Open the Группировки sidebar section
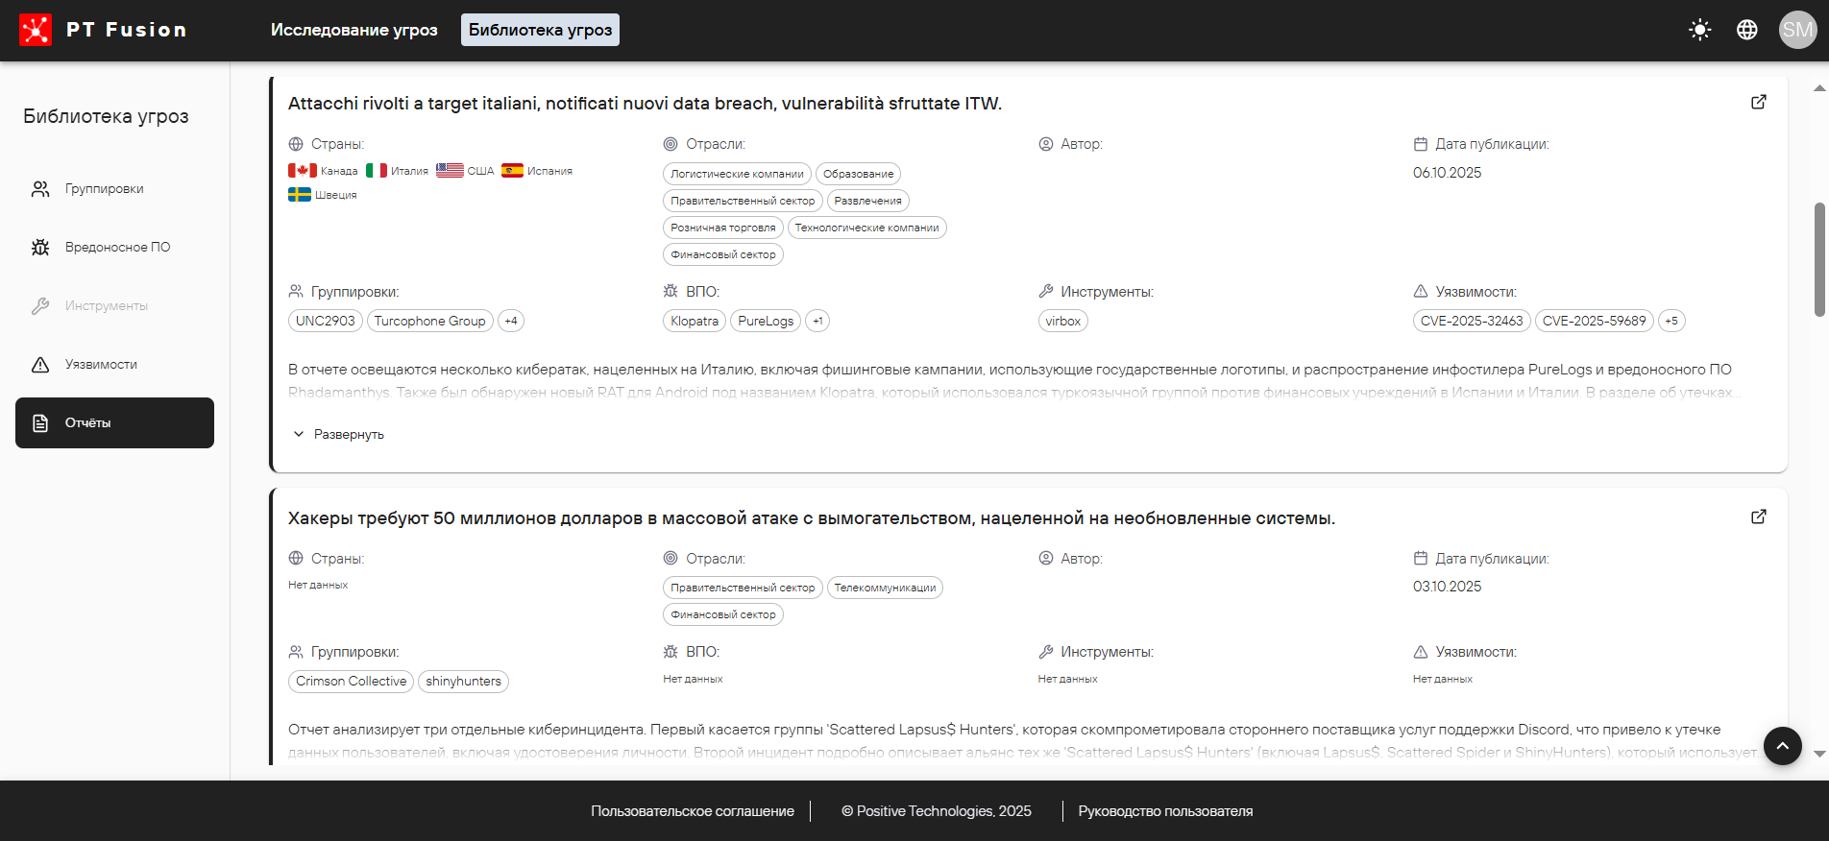 tap(104, 189)
